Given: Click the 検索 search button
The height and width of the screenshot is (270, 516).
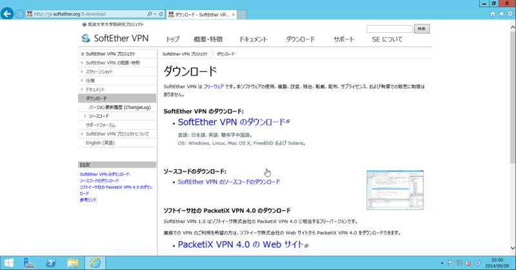Looking at the screenshot, I should [422, 29].
